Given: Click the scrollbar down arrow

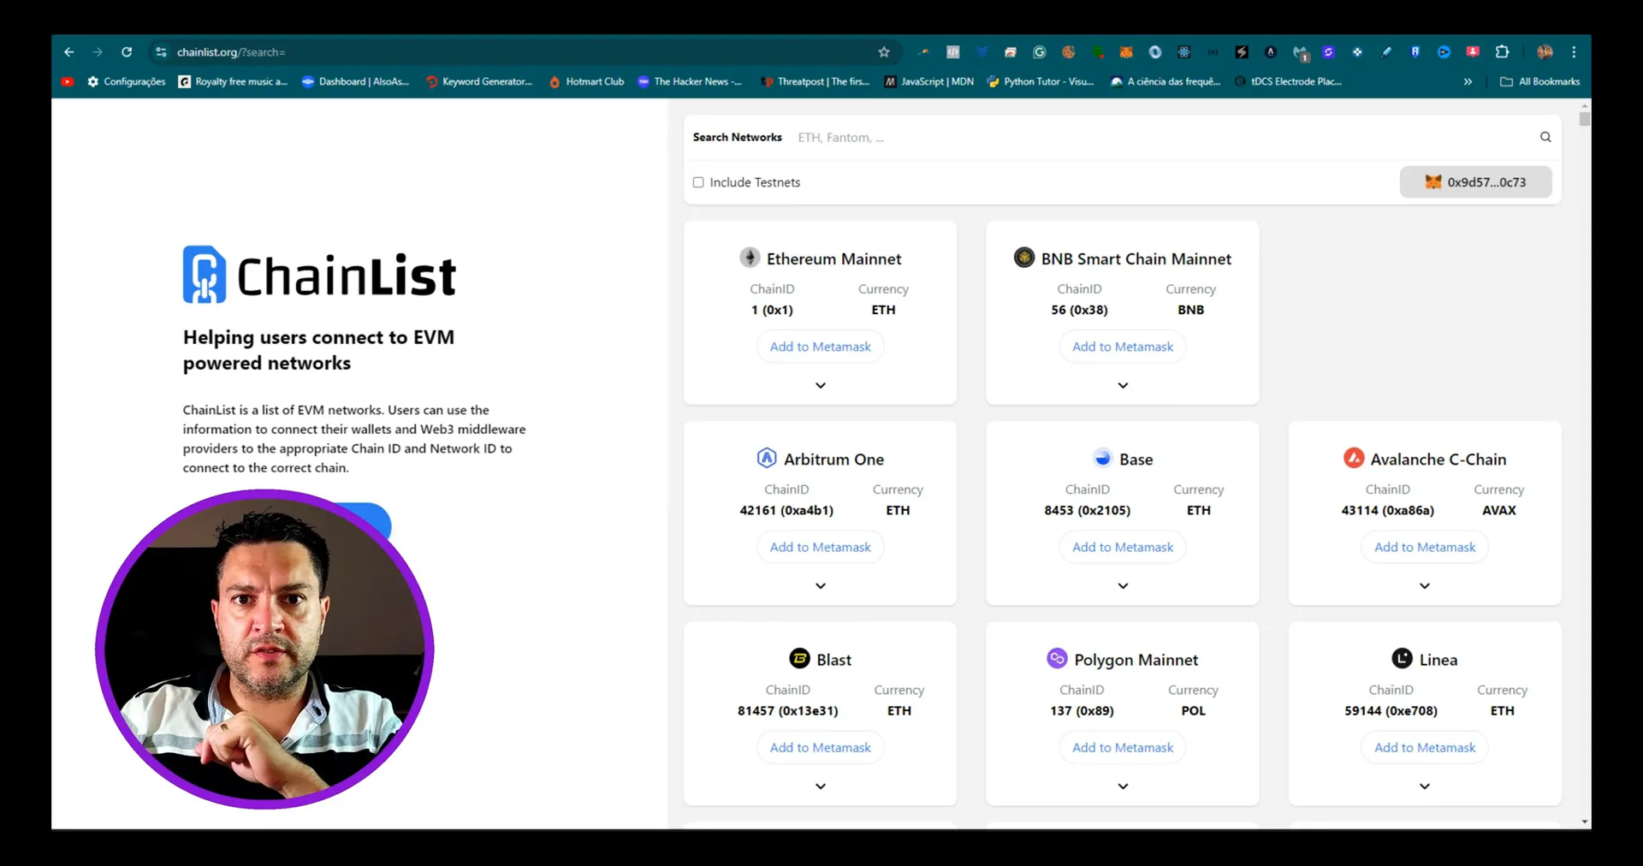Looking at the screenshot, I should 1585,822.
